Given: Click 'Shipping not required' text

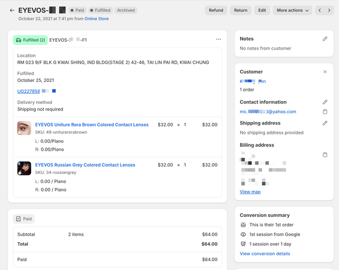Looking at the screenshot, I should coord(40,109).
